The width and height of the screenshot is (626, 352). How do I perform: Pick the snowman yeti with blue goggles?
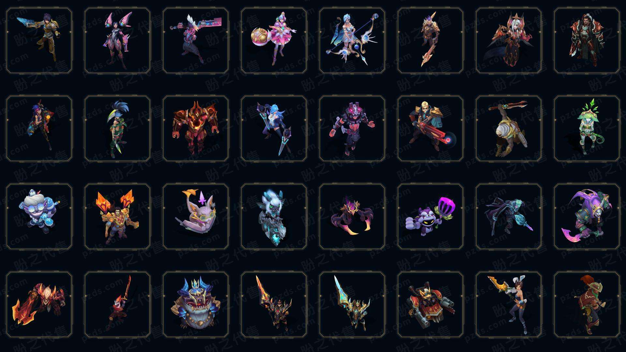[39, 217]
